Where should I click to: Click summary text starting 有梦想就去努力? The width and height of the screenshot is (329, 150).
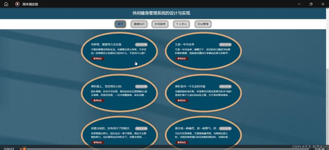tap(119, 135)
